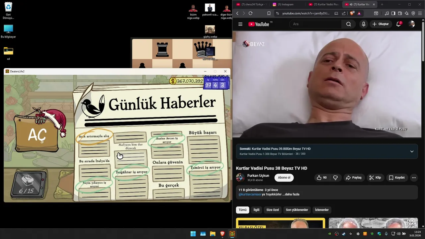Screen dimensions: 425x239
Task: Select the Bu bilgisayar desktop icon
Action: pos(8,32)
